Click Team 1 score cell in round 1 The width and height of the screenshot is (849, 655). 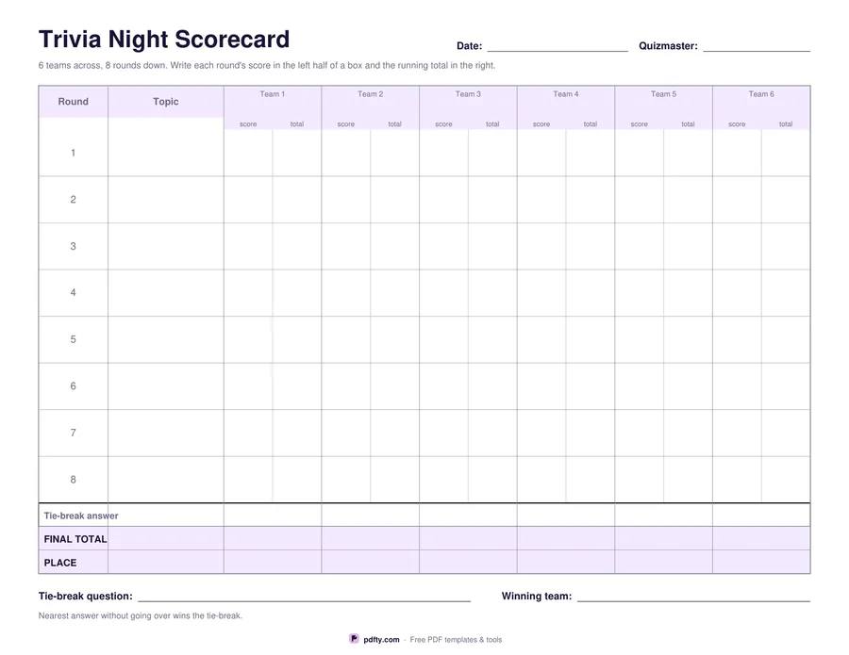pyautogui.click(x=248, y=153)
